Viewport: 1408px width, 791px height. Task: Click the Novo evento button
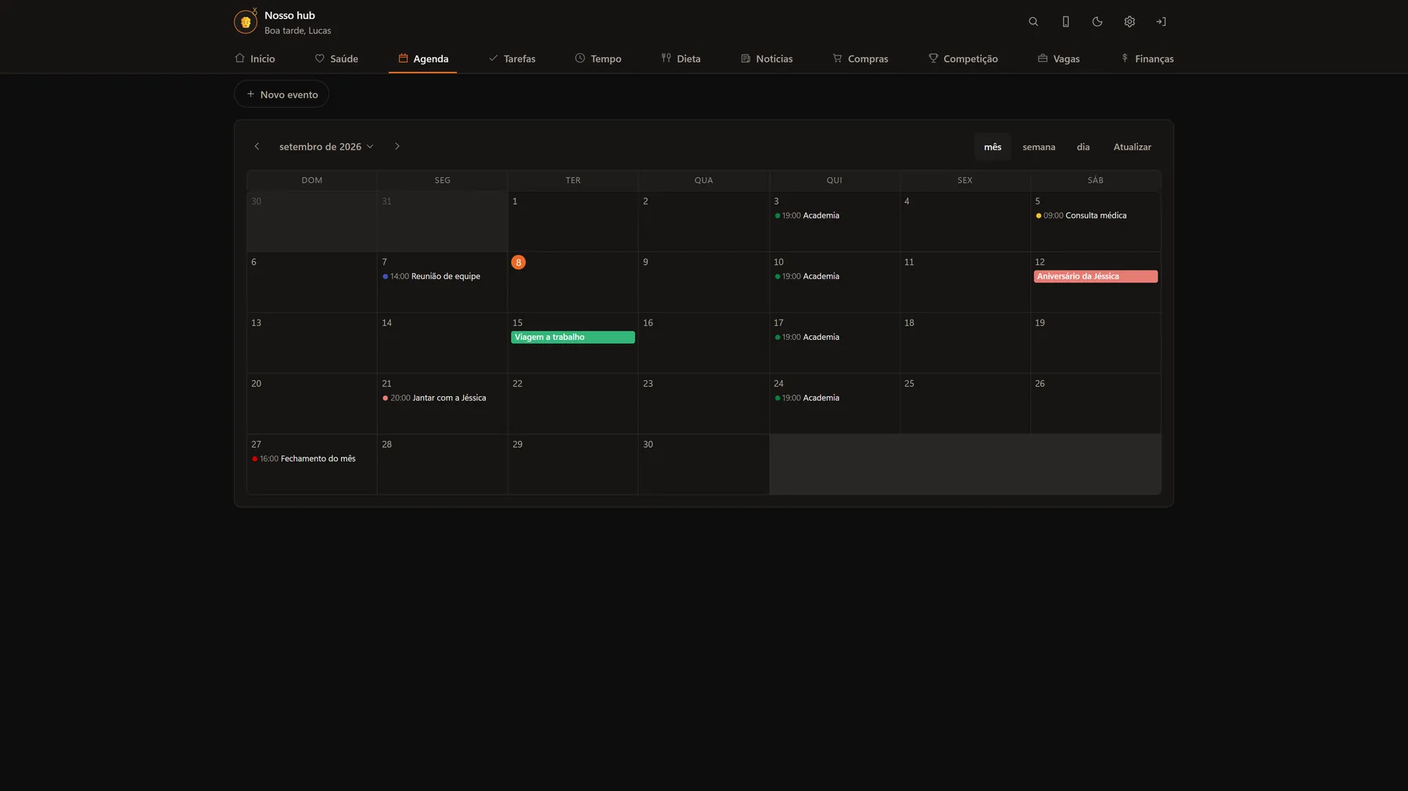282,95
